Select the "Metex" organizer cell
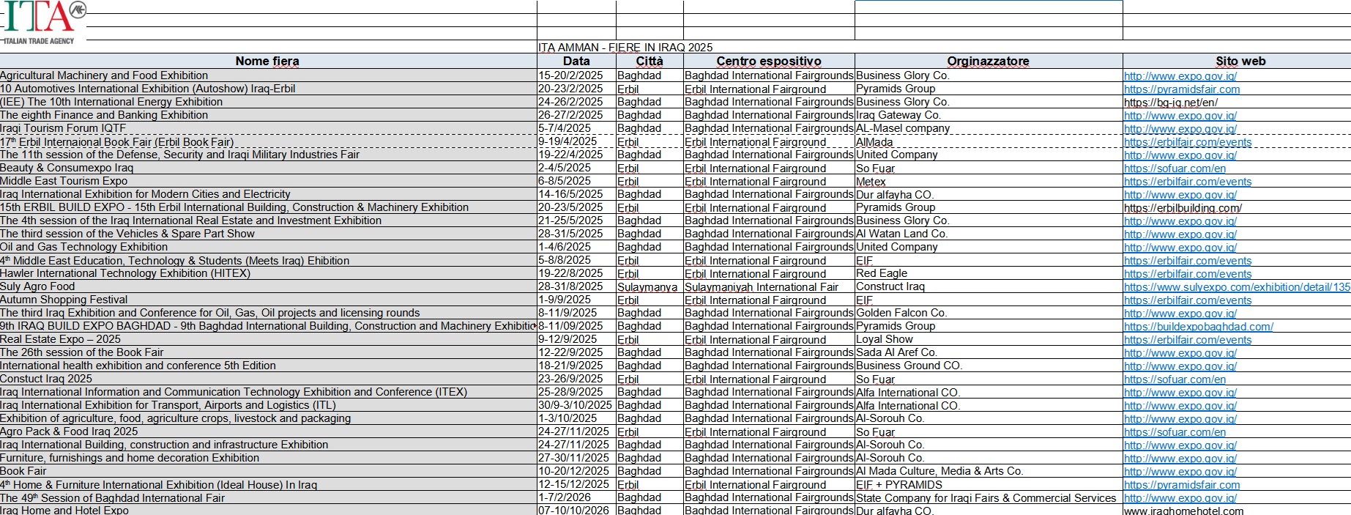 [x=989, y=181]
